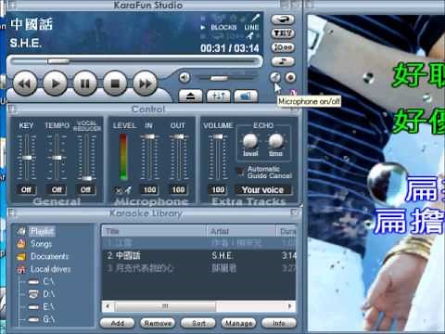Click the Add button
Image resolution: width=445 pixels, height=334 pixels.
[117, 323]
